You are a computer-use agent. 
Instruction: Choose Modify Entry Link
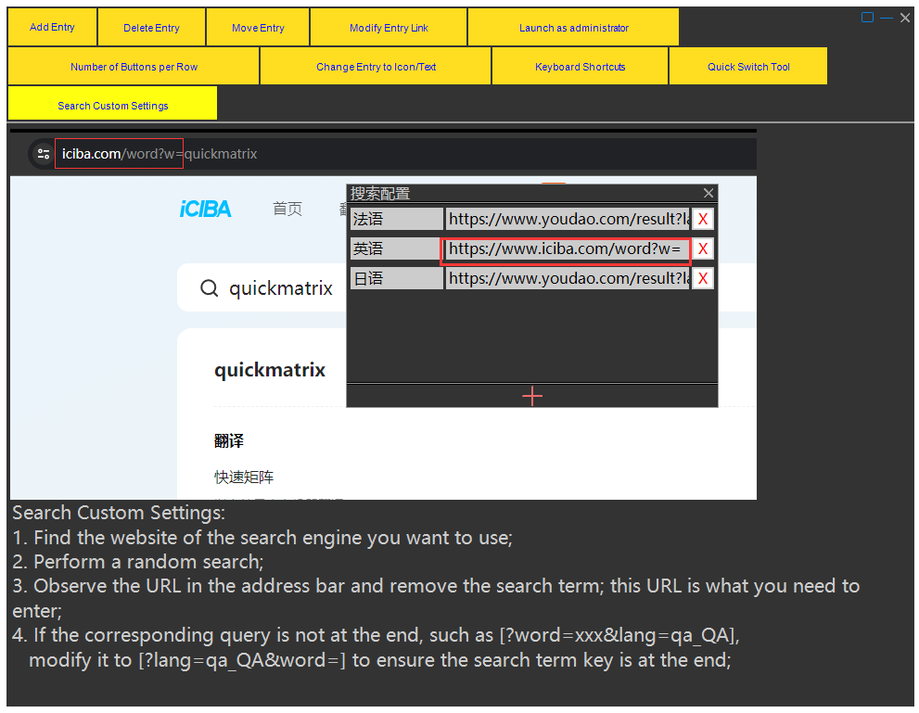pyautogui.click(x=389, y=27)
